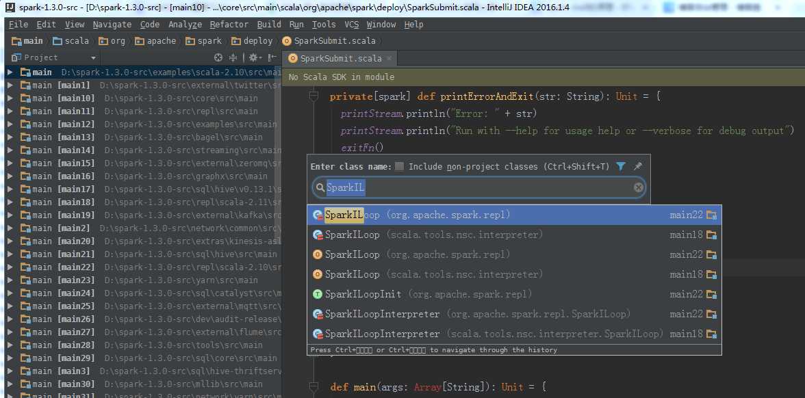Image resolution: width=805 pixels, height=398 pixels.
Task: Open the Refactor menu
Action: tap(229, 24)
